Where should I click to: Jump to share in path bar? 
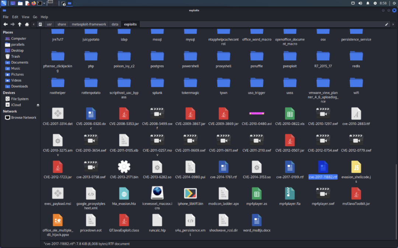(62, 24)
